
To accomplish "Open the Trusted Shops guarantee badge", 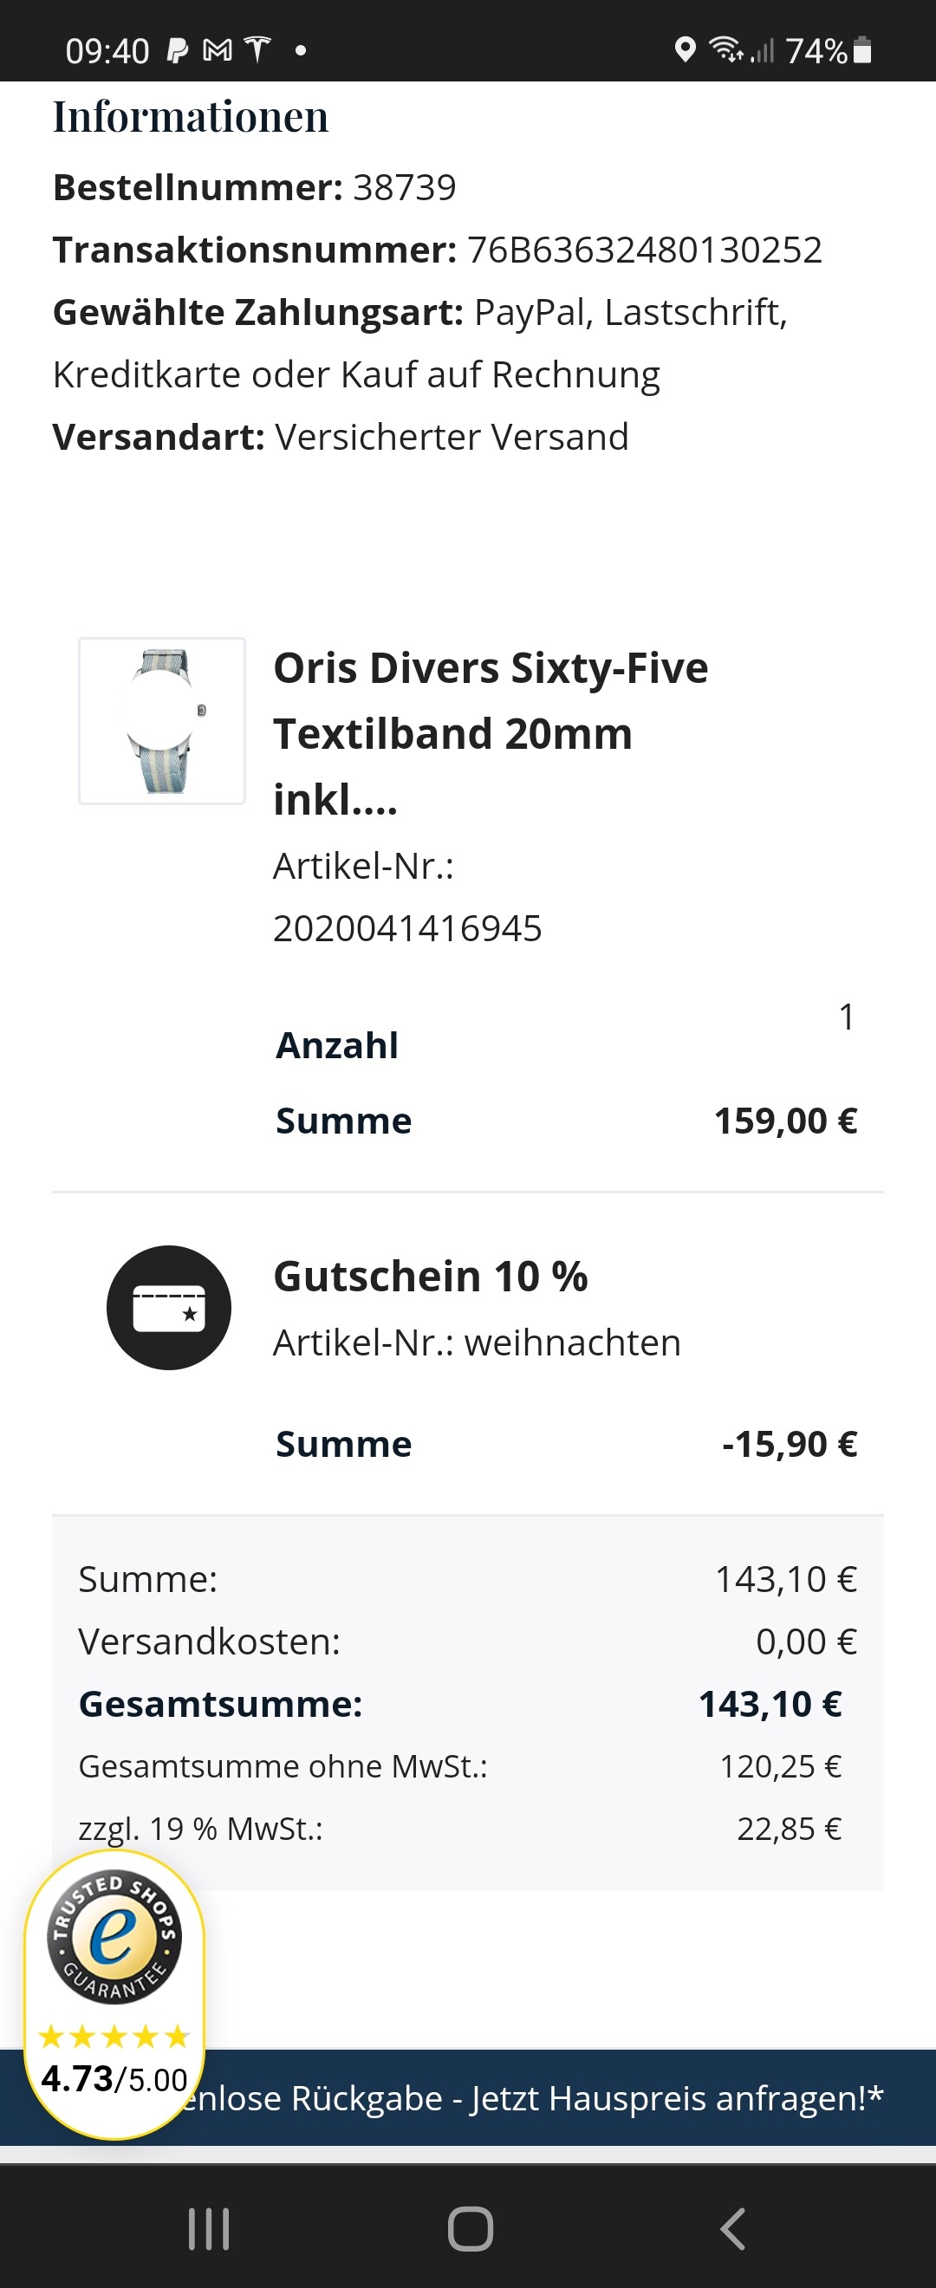I will pyautogui.click(x=114, y=1936).
